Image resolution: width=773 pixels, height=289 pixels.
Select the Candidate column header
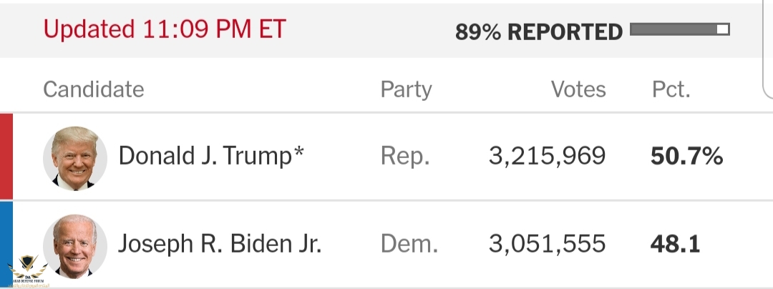tap(94, 89)
